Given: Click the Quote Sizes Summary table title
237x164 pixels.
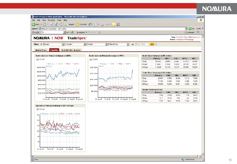Looking at the screenshot, I should tap(157, 56).
